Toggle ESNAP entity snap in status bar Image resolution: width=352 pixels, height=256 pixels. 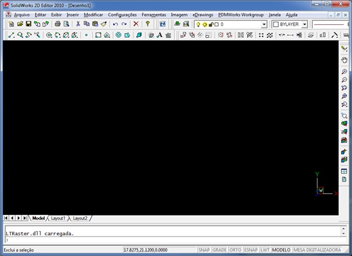click(x=251, y=250)
